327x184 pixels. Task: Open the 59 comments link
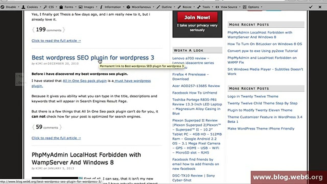(x=47, y=127)
